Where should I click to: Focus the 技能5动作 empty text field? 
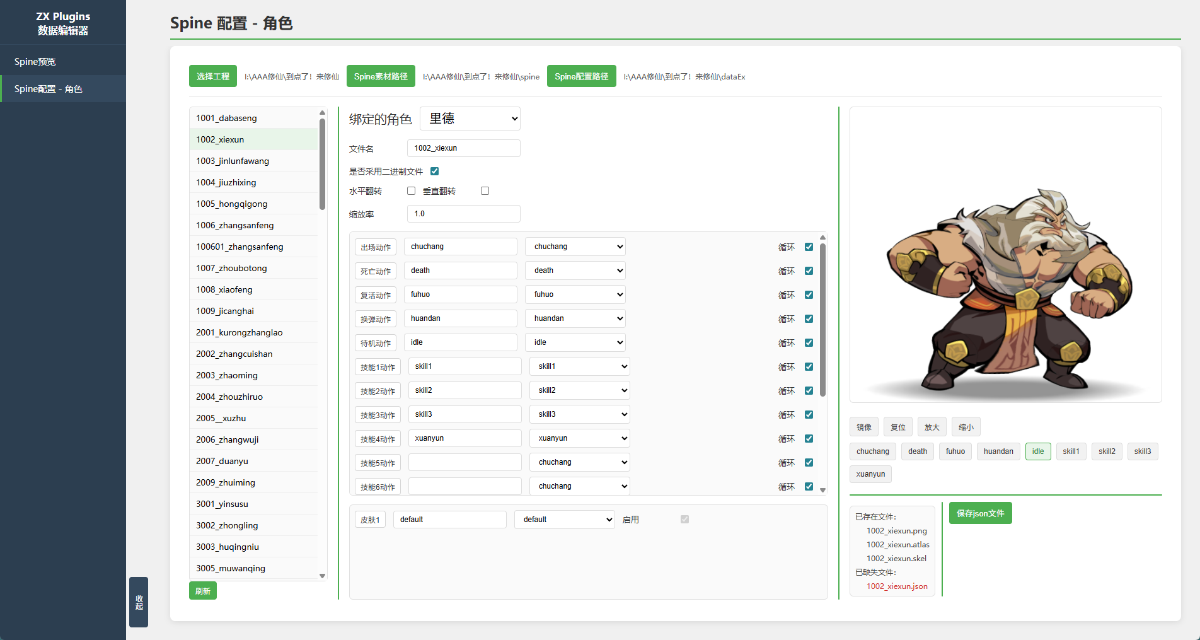pos(465,462)
